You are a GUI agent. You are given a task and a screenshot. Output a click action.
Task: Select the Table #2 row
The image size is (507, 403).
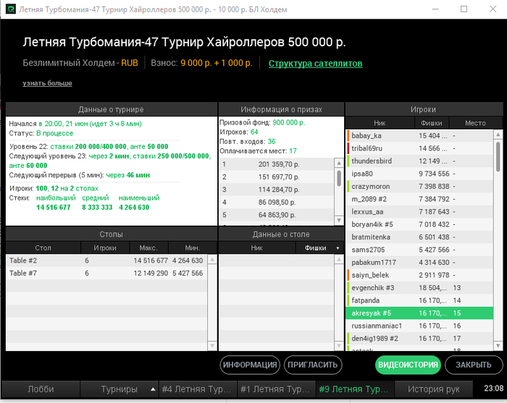point(106,260)
